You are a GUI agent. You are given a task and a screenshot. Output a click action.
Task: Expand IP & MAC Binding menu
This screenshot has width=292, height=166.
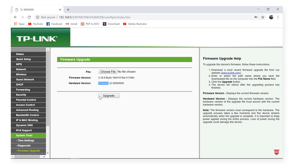tap(28, 120)
